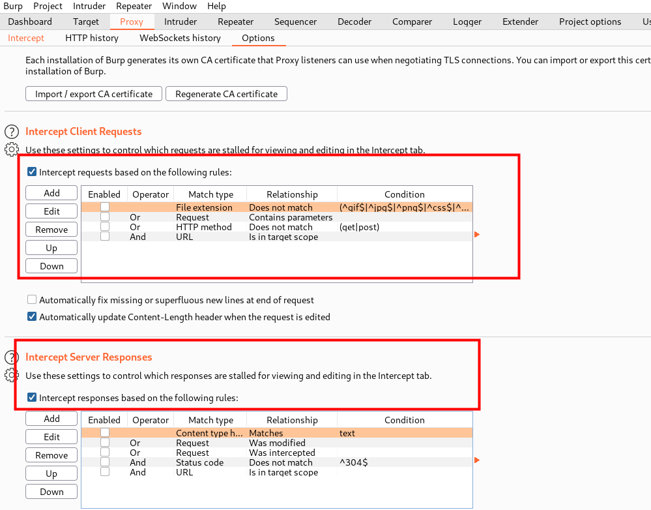Switch to the Repeater tool tab

[235, 22]
